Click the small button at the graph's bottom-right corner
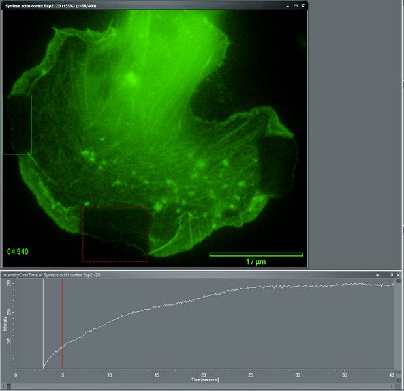This screenshot has width=404, height=391. (398, 380)
